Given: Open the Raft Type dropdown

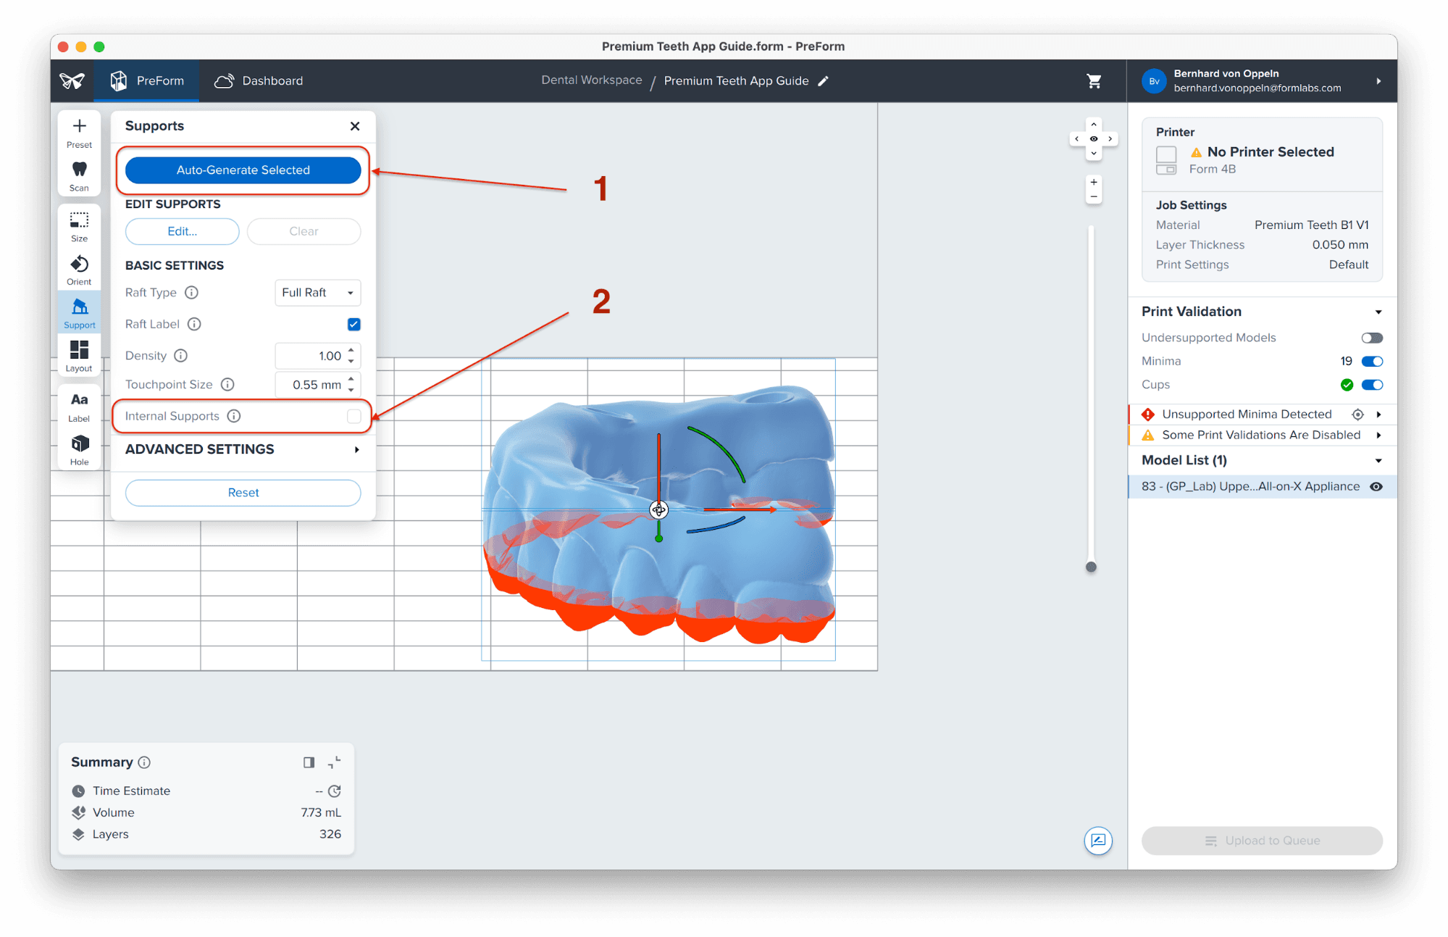Looking at the screenshot, I should (x=317, y=293).
